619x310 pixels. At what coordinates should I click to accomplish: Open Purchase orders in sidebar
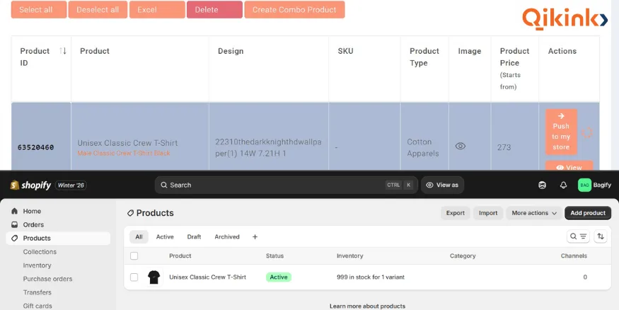click(47, 279)
